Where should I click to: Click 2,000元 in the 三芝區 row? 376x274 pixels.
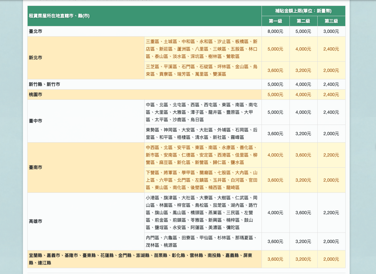click(x=331, y=70)
